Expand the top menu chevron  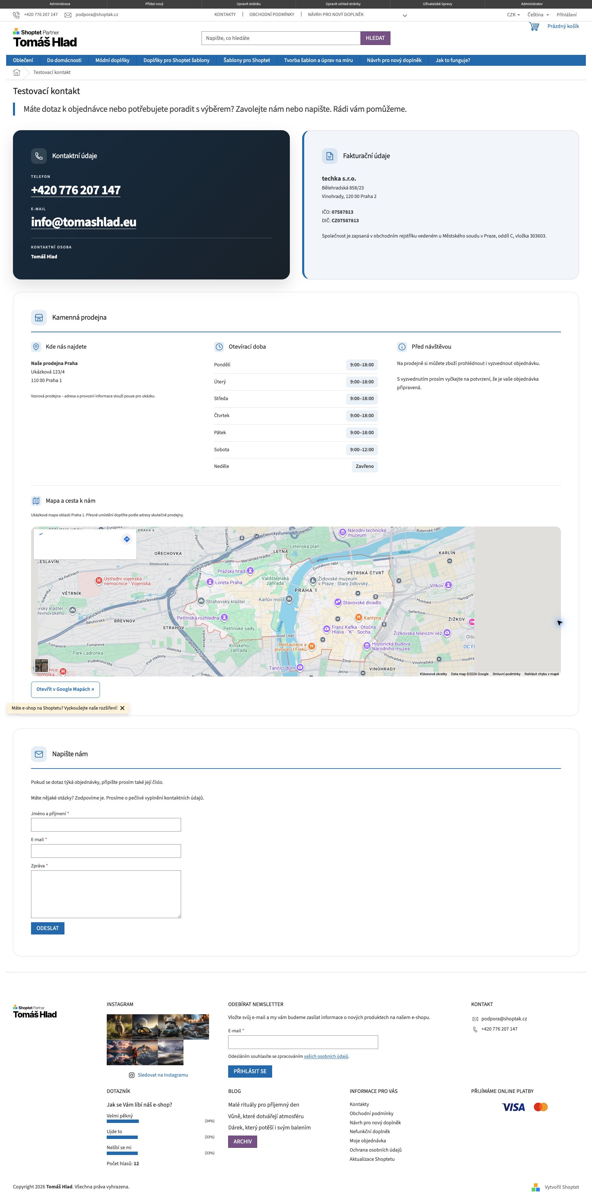[x=404, y=15]
